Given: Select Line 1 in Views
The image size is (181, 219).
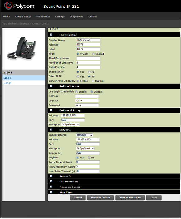Looking at the screenshot, I should pyautogui.click(x=24, y=78).
